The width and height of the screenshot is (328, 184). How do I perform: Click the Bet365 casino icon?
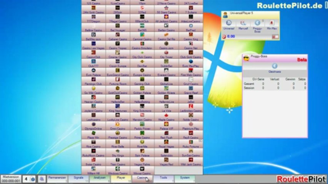point(142,28)
